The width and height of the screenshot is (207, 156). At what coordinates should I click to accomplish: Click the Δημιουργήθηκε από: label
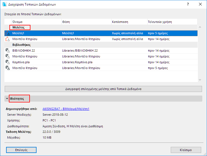pos(21,109)
